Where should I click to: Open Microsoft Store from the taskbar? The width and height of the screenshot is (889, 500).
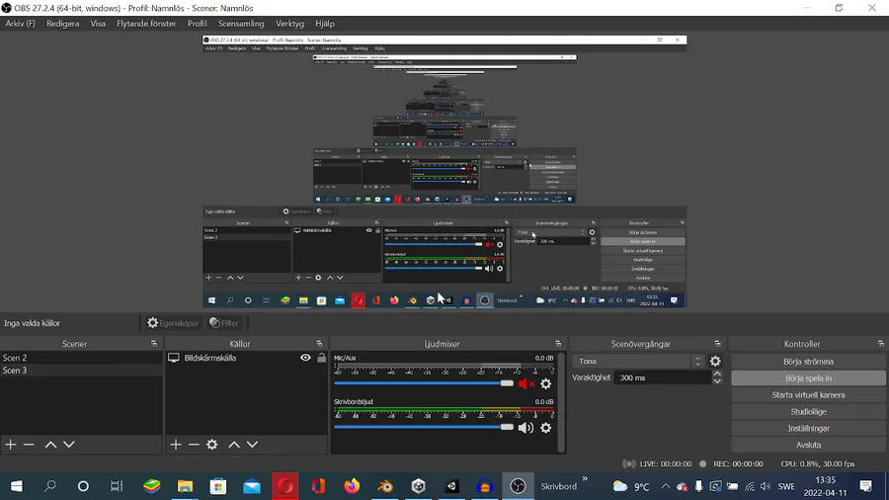(x=218, y=486)
